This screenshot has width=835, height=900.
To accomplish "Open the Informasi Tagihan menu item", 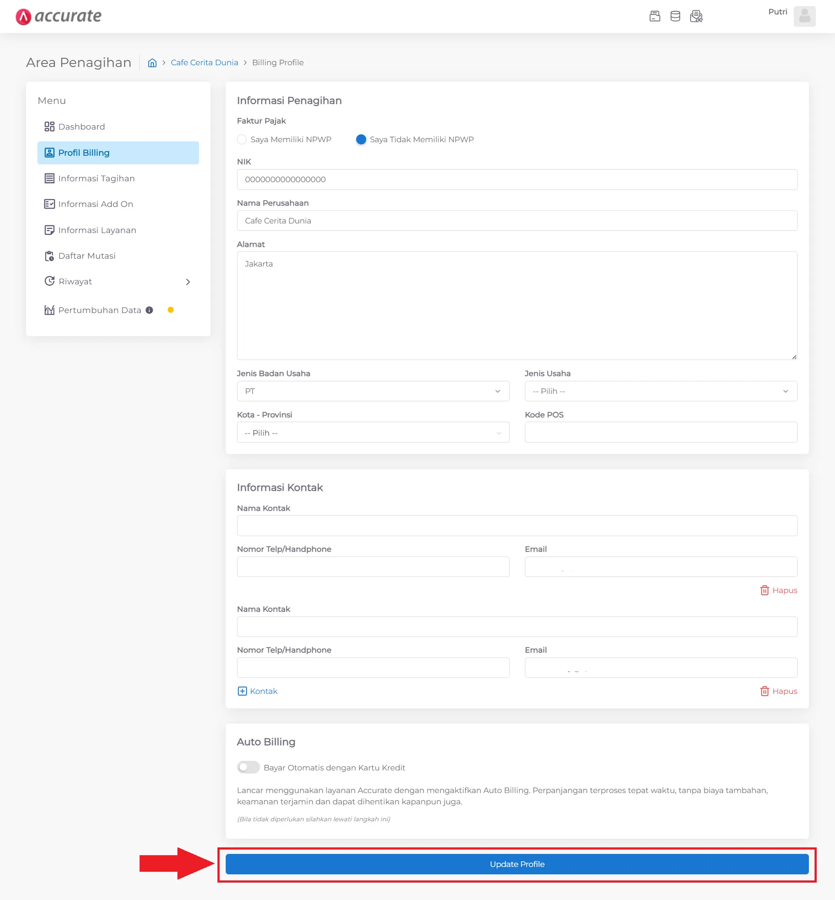I will tap(96, 178).
